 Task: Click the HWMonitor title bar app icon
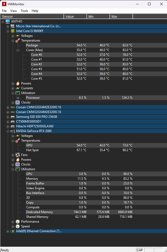(x=4, y=4)
